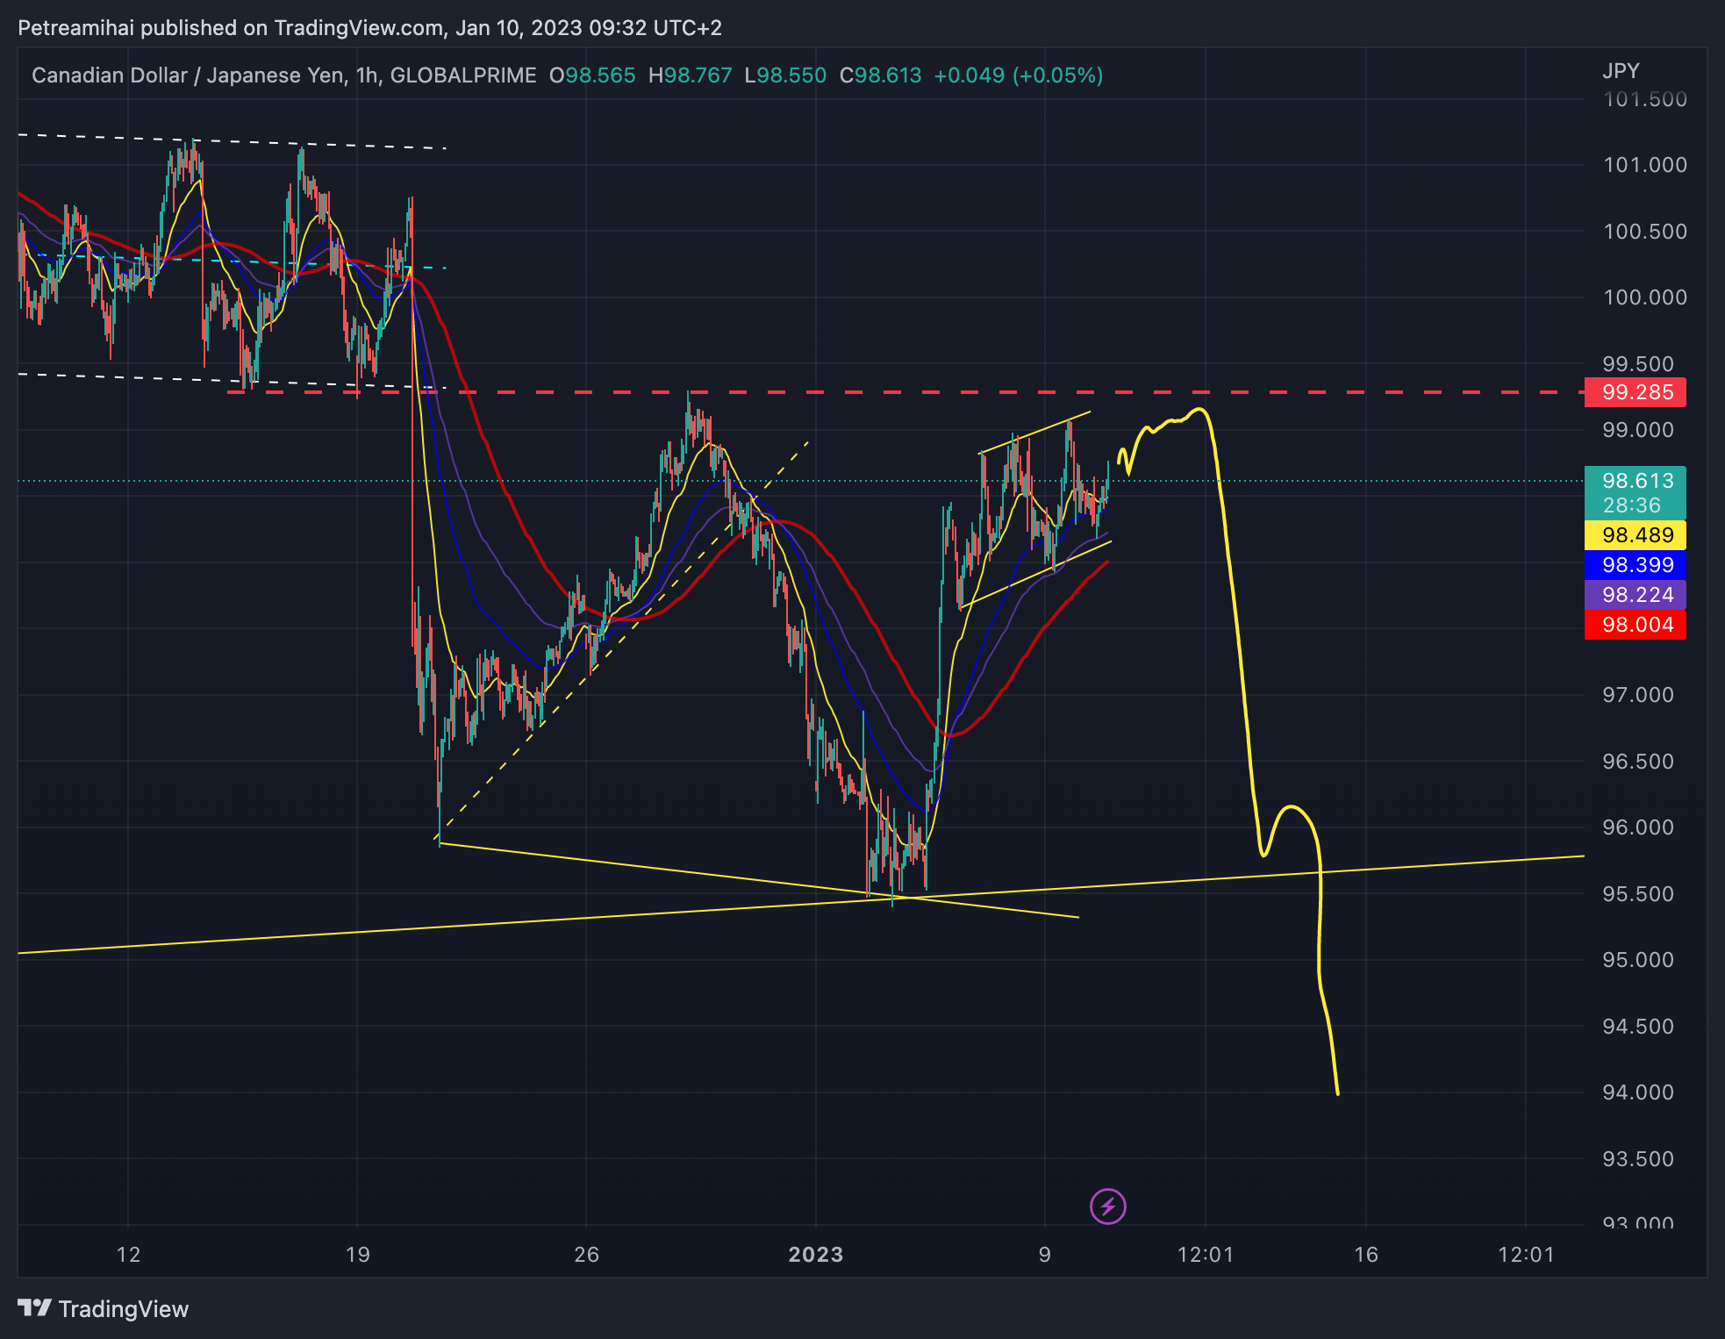Click the 93.500 price axis level
This screenshot has height=1339, width=1725.
click(1639, 1159)
